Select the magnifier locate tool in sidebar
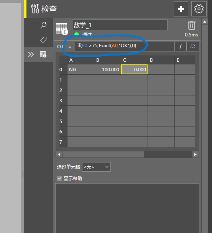Image resolution: width=212 pixels, height=233 pixels. coord(43,25)
